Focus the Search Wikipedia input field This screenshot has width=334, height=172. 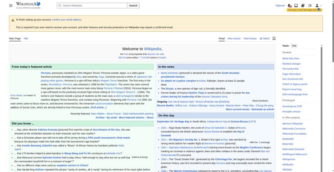pos(92,5)
